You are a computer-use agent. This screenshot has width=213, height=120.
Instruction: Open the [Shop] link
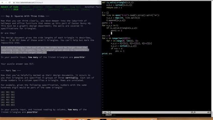[x=49, y=7]
